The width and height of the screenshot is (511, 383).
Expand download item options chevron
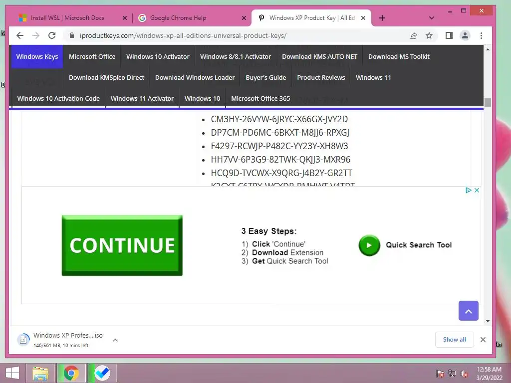point(115,340)
